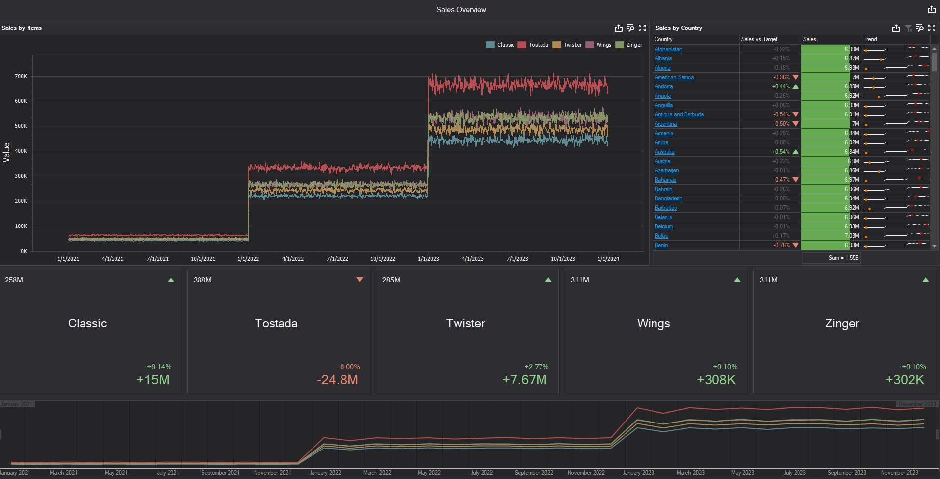Export the Sales by Items chart

coord(618,28)
